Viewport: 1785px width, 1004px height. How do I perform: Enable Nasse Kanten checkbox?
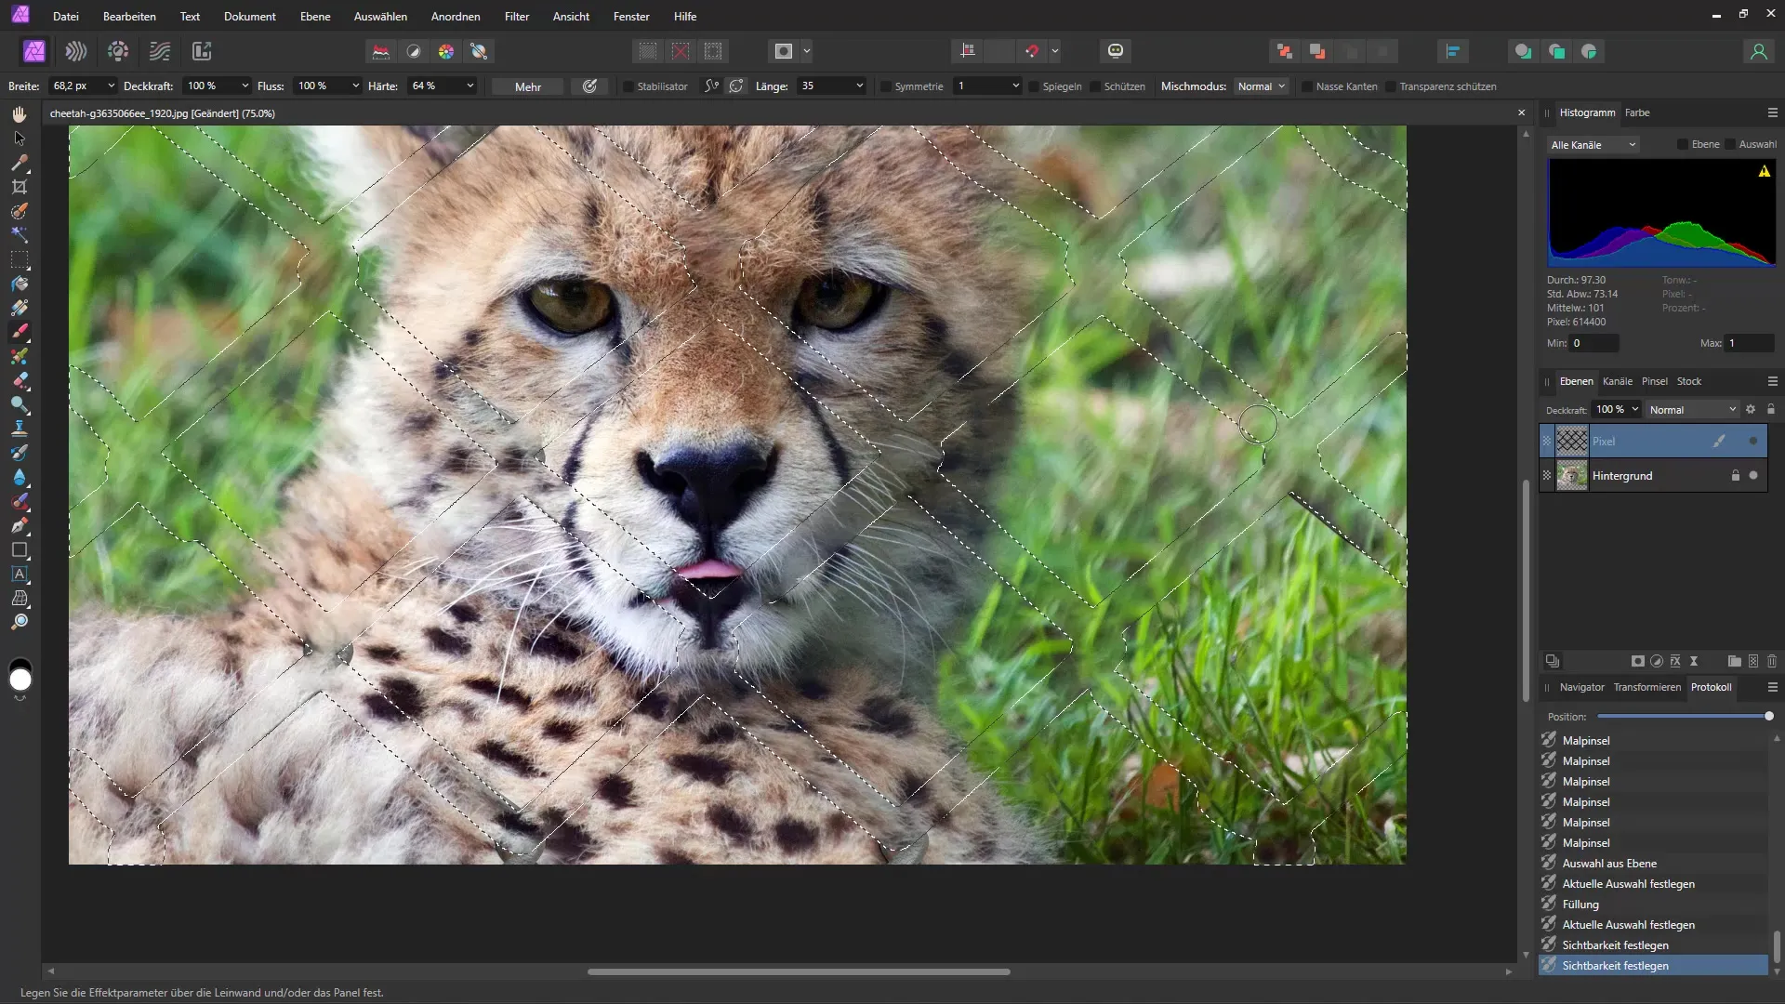tap(1307, 86)
